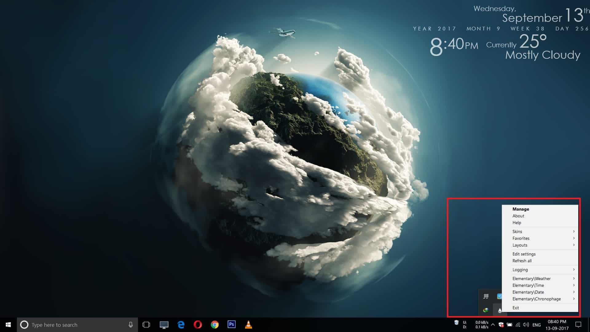Select Elementary\Weather skin option
The height and width of the screenshot is (332, 590).
[x=532, y=279]
